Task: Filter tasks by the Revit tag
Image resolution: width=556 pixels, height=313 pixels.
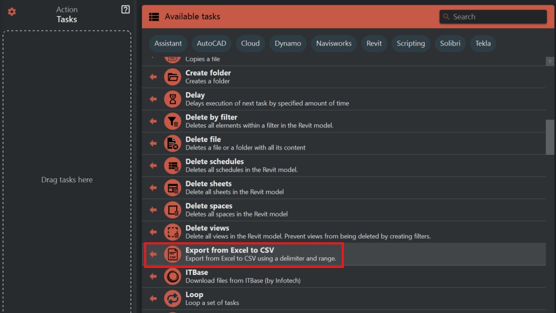Action: point(374,43)
